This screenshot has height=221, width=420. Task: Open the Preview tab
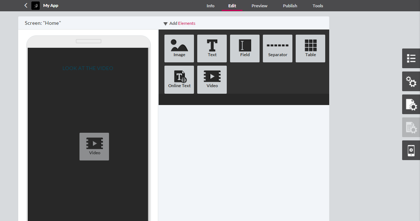[259, 5]
